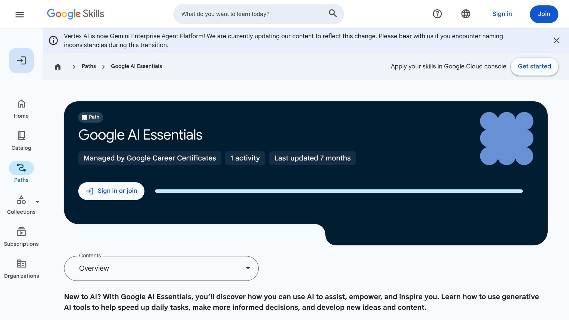
Task: Go to home via breadcrumb house icon
Action: pyautogui.click(x=58, y=67)
